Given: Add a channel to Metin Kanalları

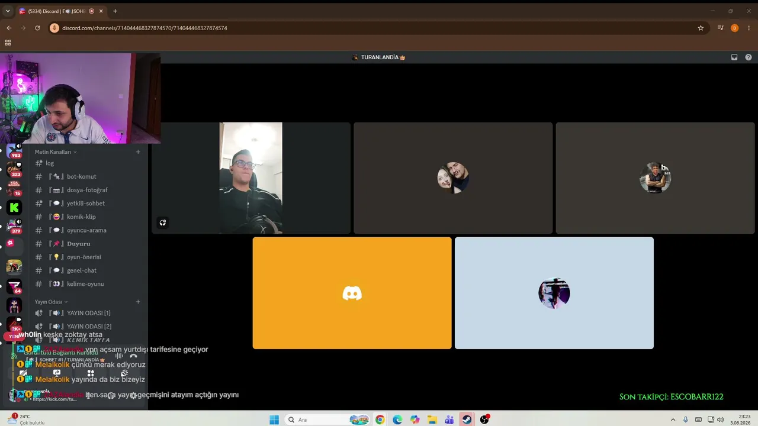Looking at the screenshot, I should (138, 152).
